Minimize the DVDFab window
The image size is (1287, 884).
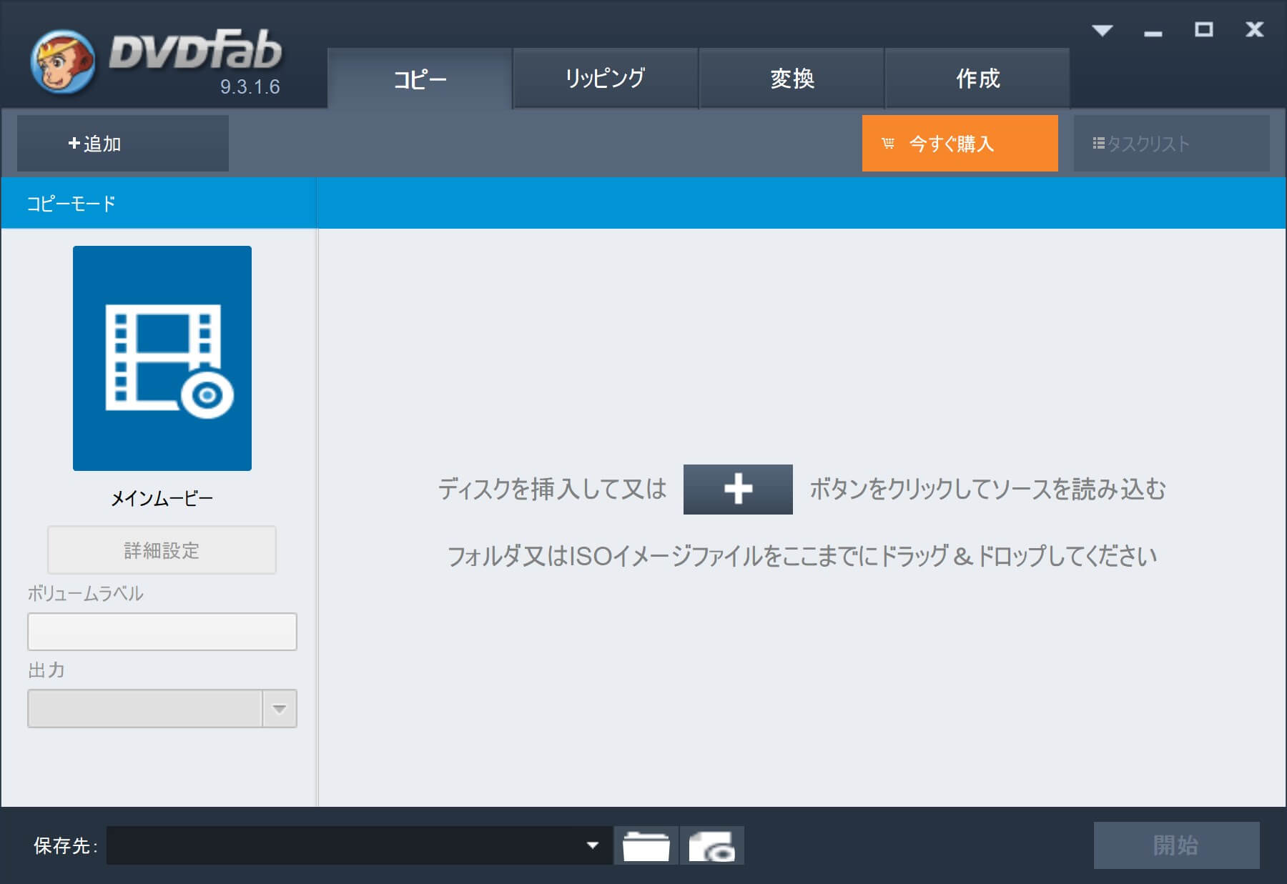pyautogui.click(x=1153, y=32)
